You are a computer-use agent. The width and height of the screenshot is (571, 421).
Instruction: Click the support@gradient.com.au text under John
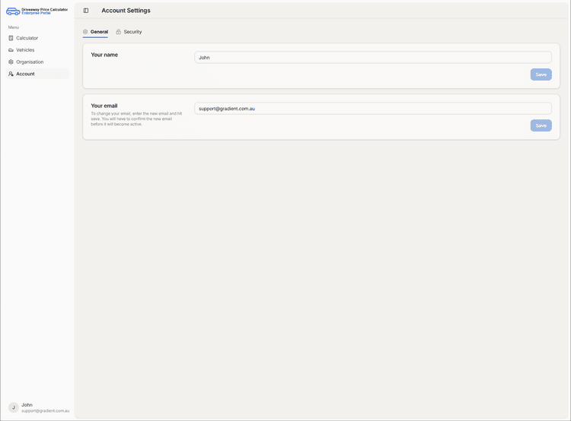click(x=45, y=411)
